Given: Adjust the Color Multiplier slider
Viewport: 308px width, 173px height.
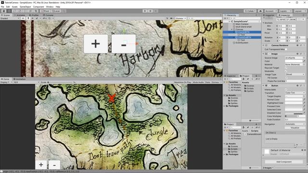Looking at the screenshot, I should pos(290,116).
